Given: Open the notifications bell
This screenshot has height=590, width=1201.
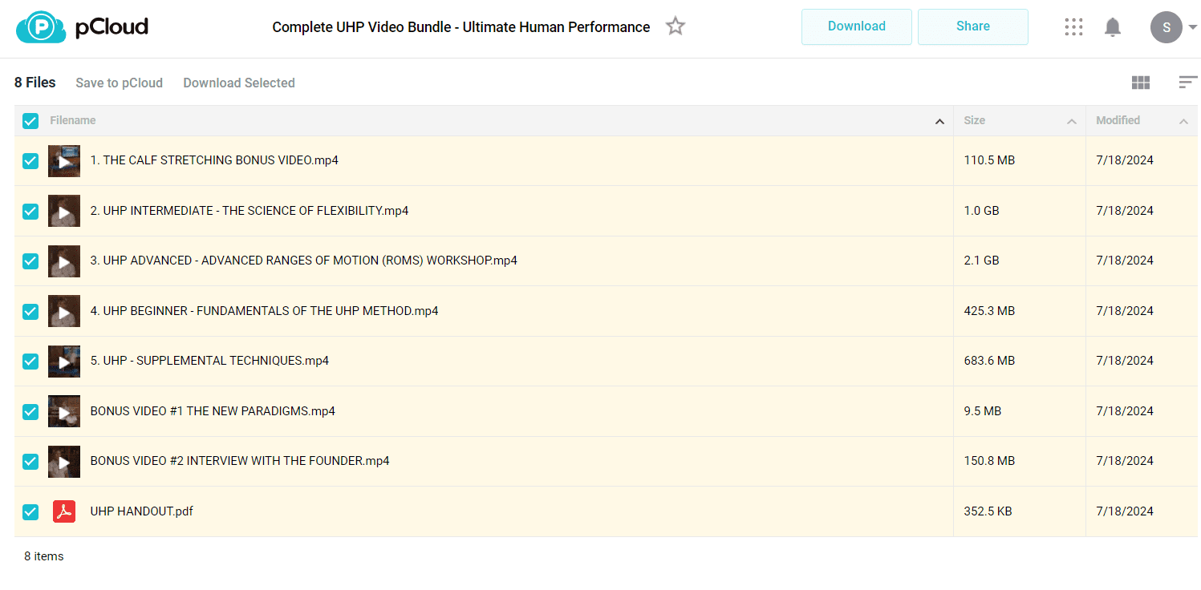Looking at the screenshot, I should 1112,27.
